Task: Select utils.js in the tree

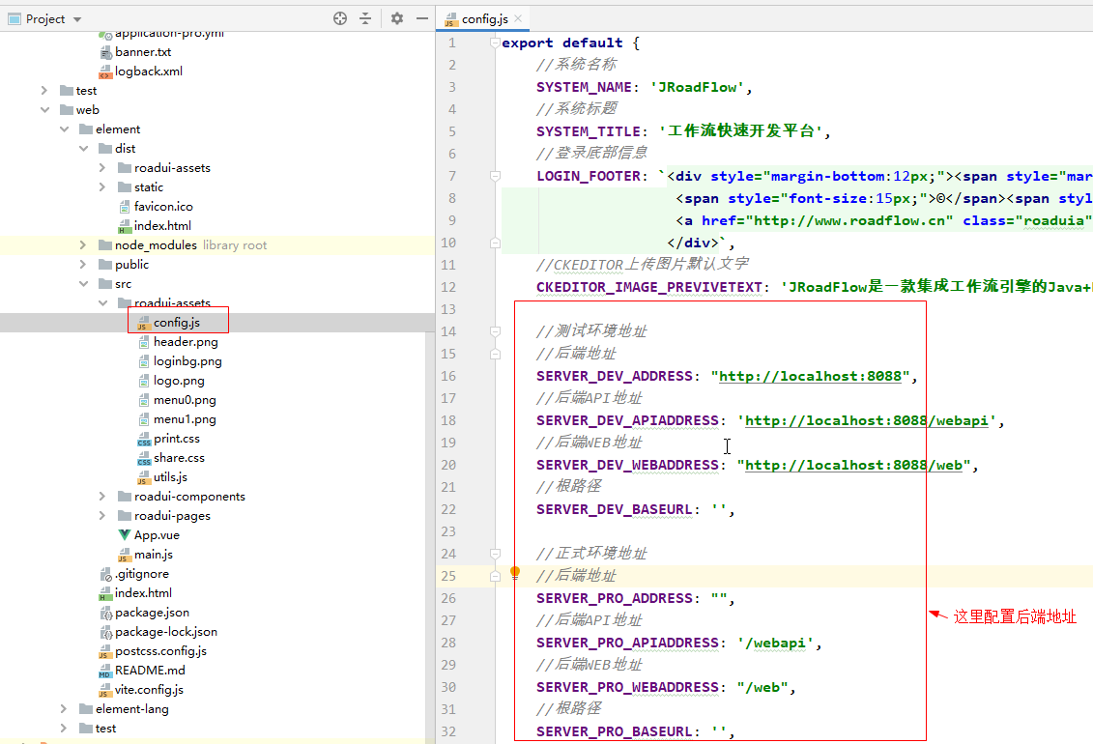Action: [170, 477]
